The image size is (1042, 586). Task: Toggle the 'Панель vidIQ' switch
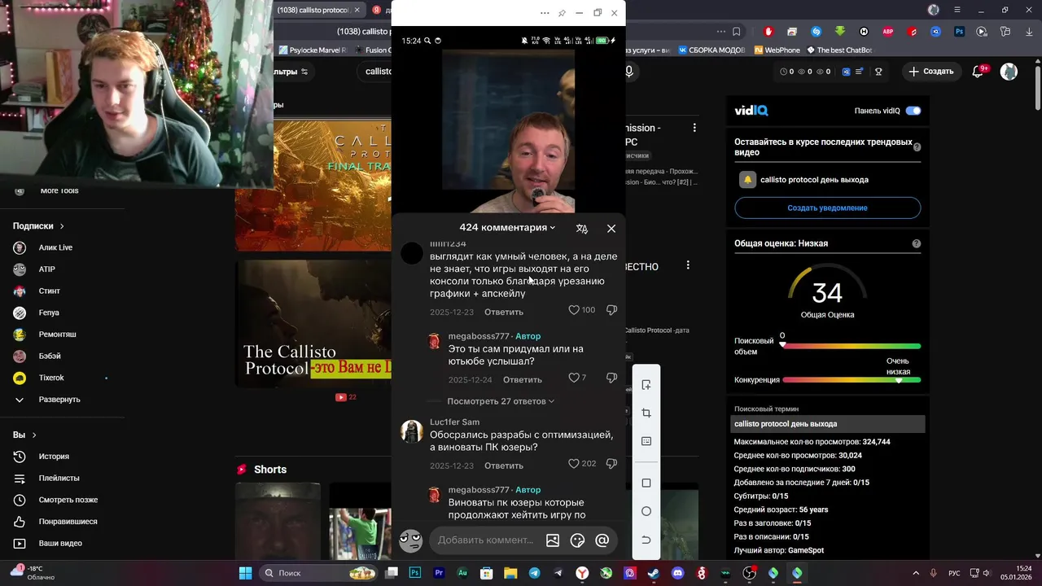pyautogui.click(x=913, y=111)
